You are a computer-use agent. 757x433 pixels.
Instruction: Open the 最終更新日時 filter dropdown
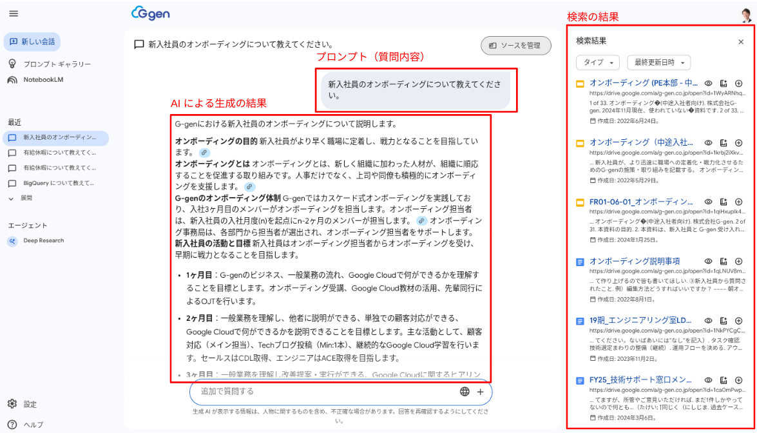coord(659,63)
